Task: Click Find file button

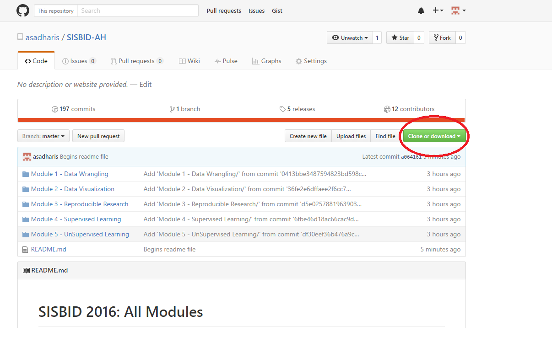Action: tap(385, 136)
